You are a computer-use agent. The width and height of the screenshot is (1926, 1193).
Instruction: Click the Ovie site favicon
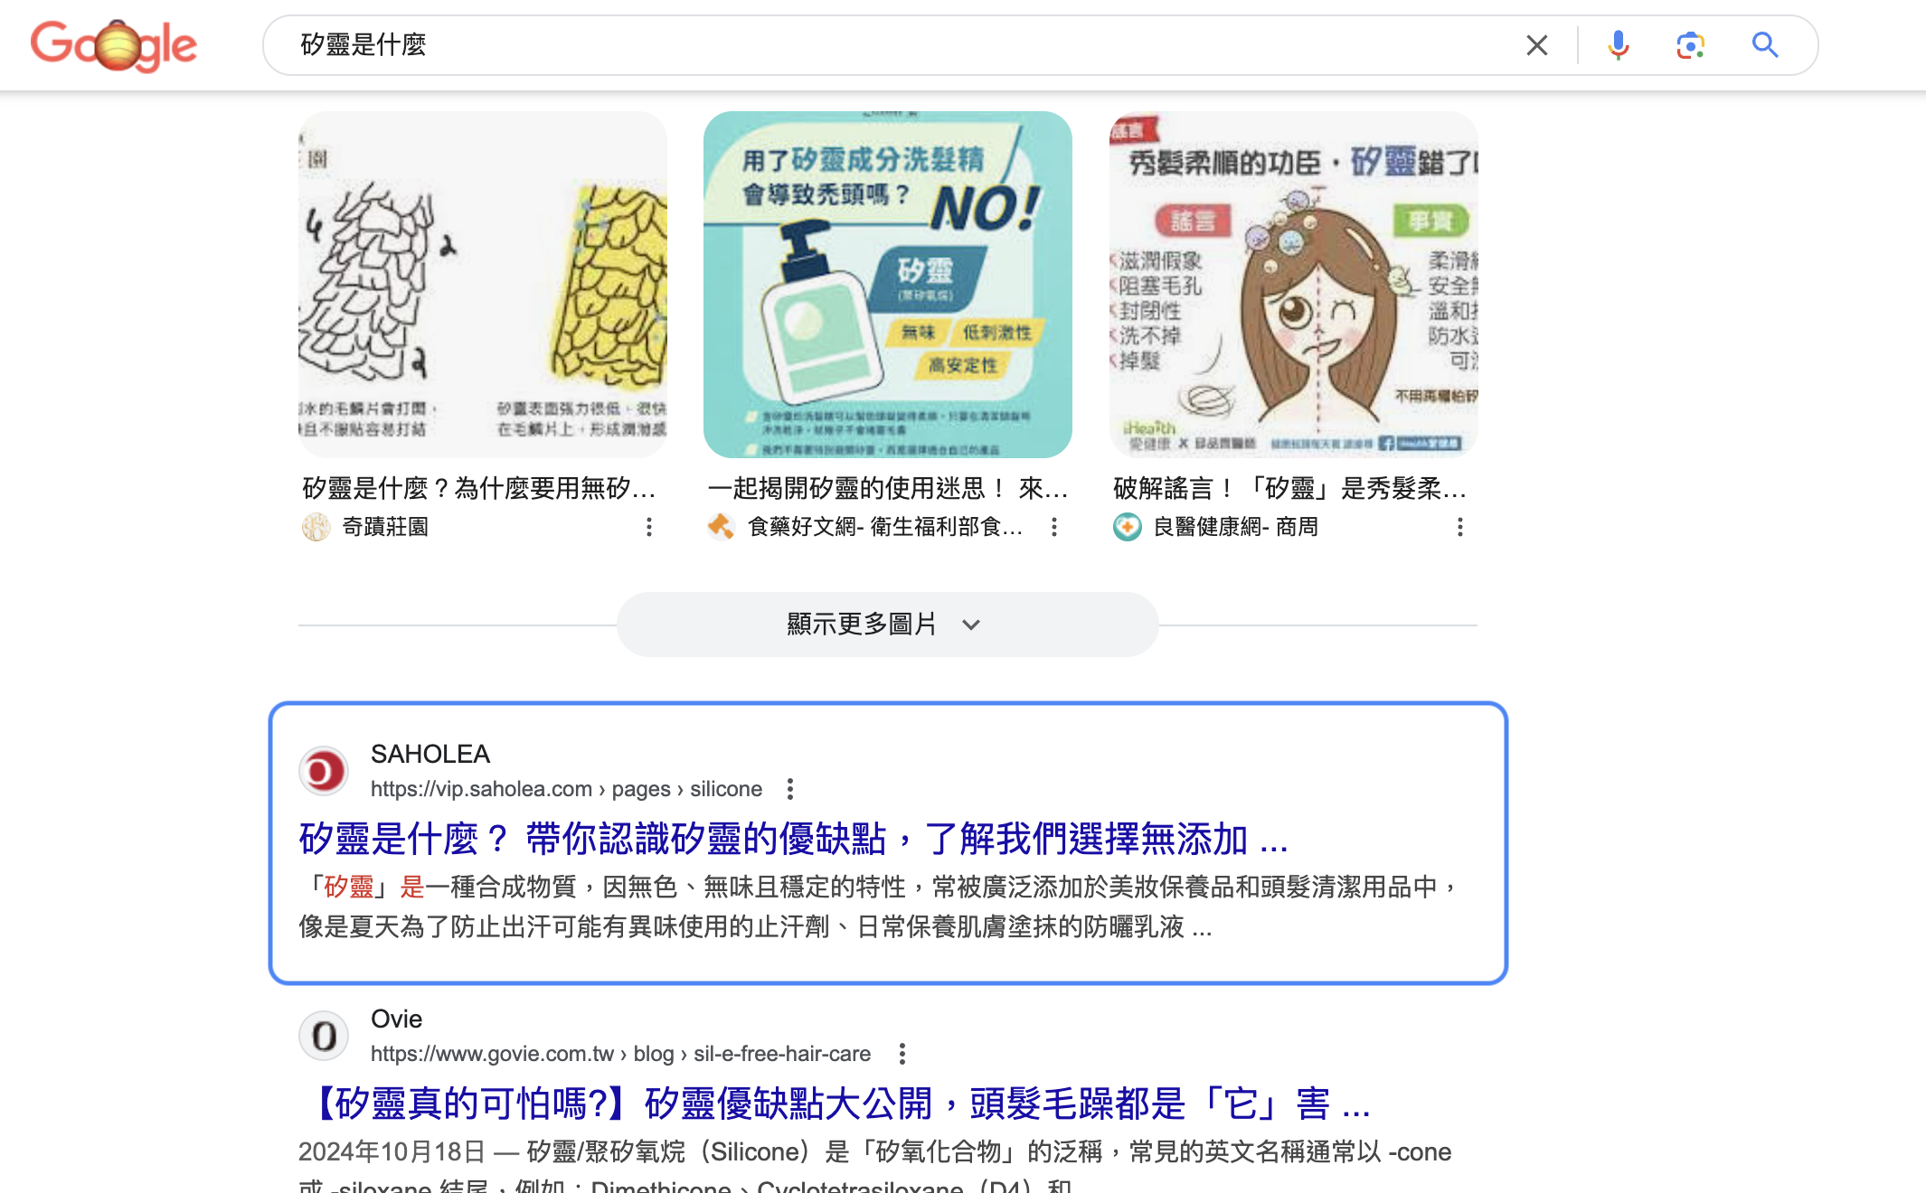click(324, 1036)
